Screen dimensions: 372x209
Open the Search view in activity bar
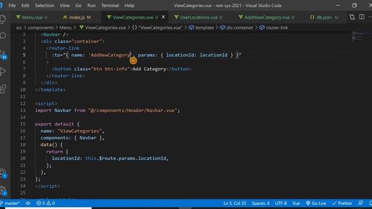point(3,36)
